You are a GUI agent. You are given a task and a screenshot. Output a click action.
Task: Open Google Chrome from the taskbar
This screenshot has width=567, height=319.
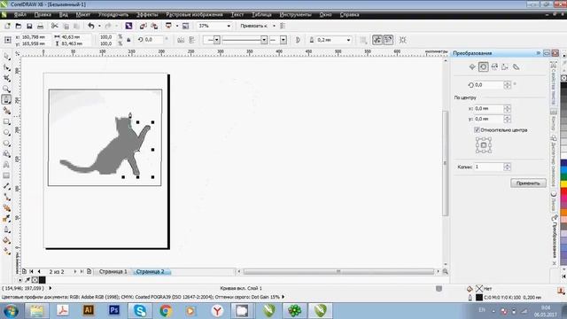(x=166, y=311)
